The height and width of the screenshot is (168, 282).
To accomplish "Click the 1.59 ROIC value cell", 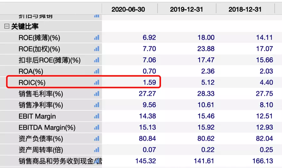I will point(149,82).
